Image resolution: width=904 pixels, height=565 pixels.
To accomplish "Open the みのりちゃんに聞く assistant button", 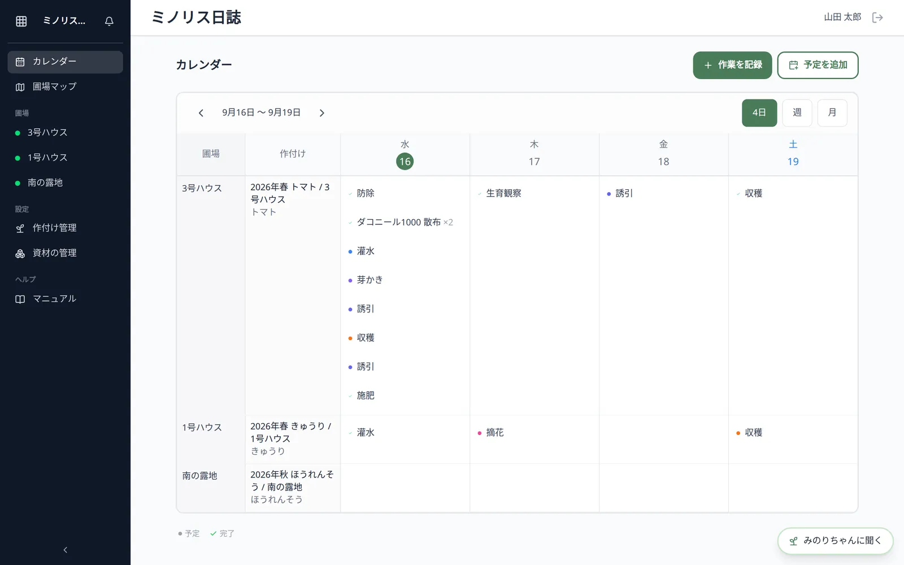I will click(835, 541).
